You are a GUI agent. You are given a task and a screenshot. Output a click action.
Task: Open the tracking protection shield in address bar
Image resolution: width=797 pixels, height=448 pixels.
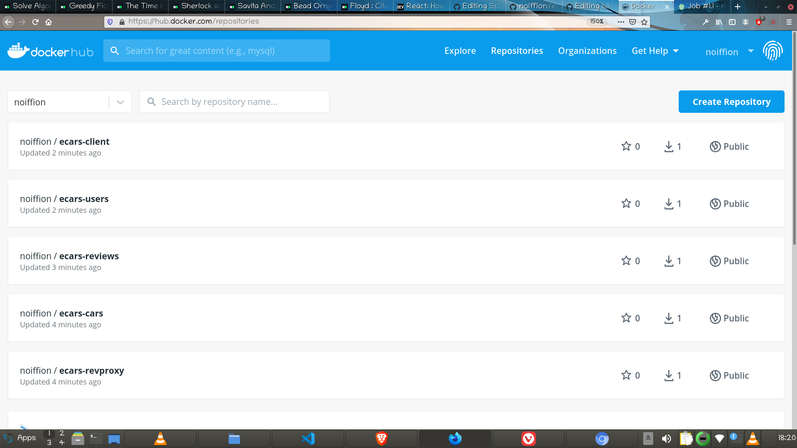pyautogui.click(x=110, y=22)
